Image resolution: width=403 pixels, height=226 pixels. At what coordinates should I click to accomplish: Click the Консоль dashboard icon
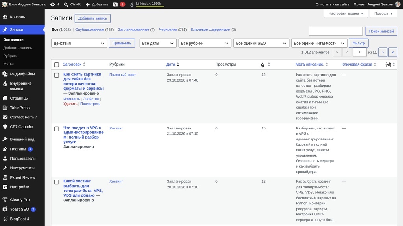tap(5, 17)
